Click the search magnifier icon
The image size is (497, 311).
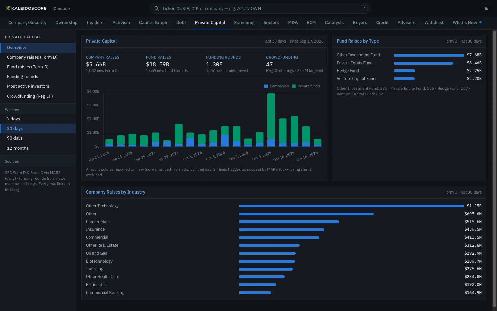[x=157, y=8]
